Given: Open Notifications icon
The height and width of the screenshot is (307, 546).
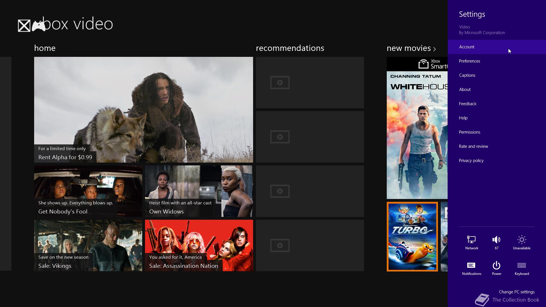Looking at the screenshot, I should coord(471,265).
